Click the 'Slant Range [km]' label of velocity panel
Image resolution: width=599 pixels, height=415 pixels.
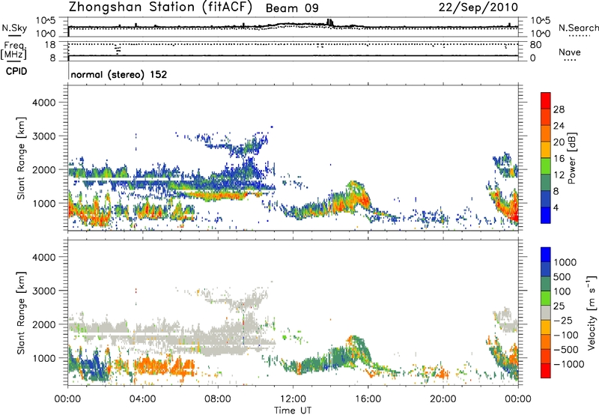(21, 313)
